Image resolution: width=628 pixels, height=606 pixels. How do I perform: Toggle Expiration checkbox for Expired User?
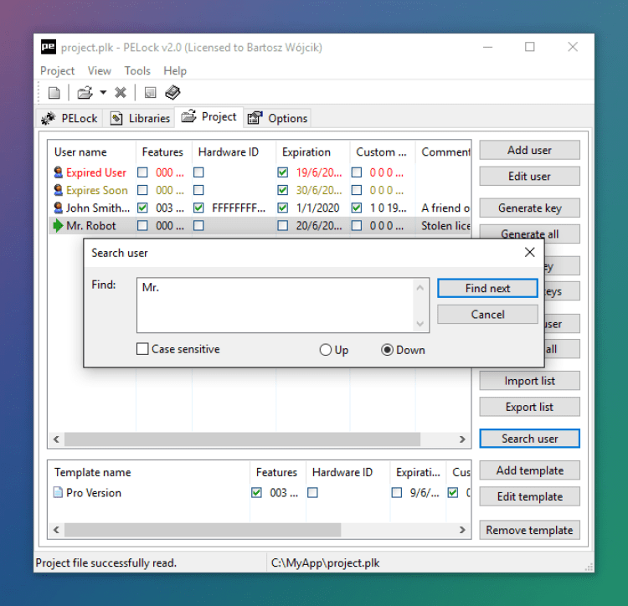tap(283, 172)
